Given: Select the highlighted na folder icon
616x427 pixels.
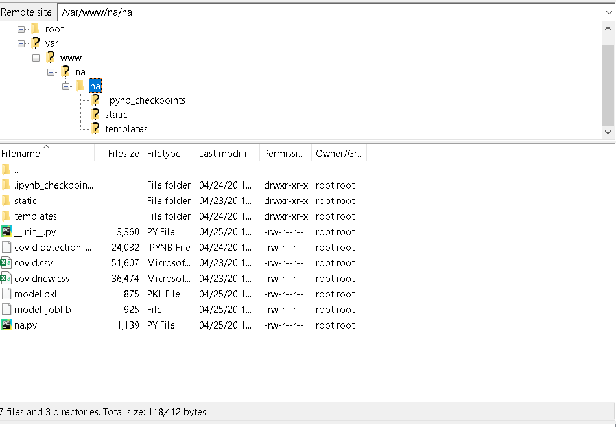Looking at the screenshot, I should tap(80, 86).
